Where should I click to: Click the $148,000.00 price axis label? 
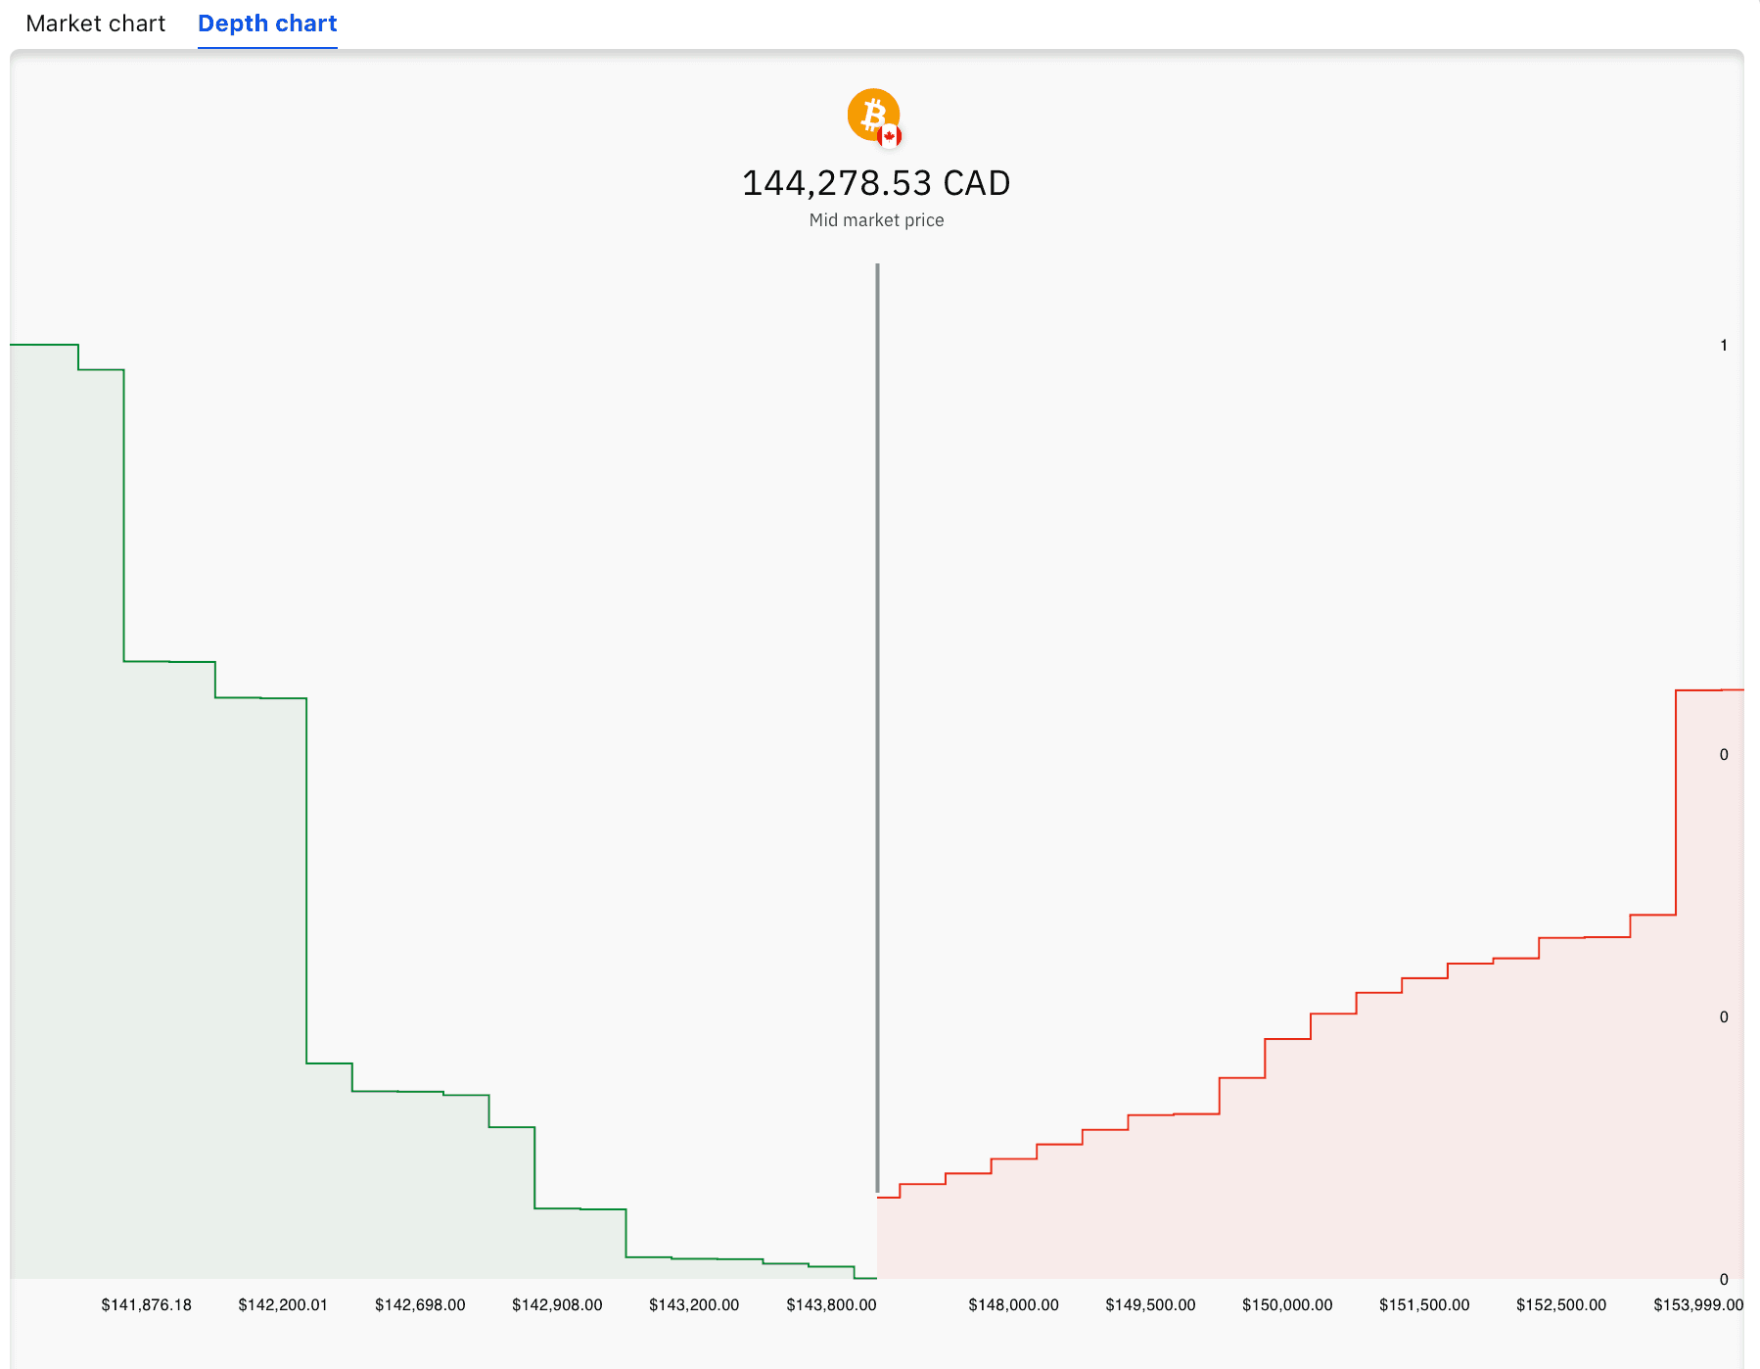pyautogui.click(x=1013, y=1304)
